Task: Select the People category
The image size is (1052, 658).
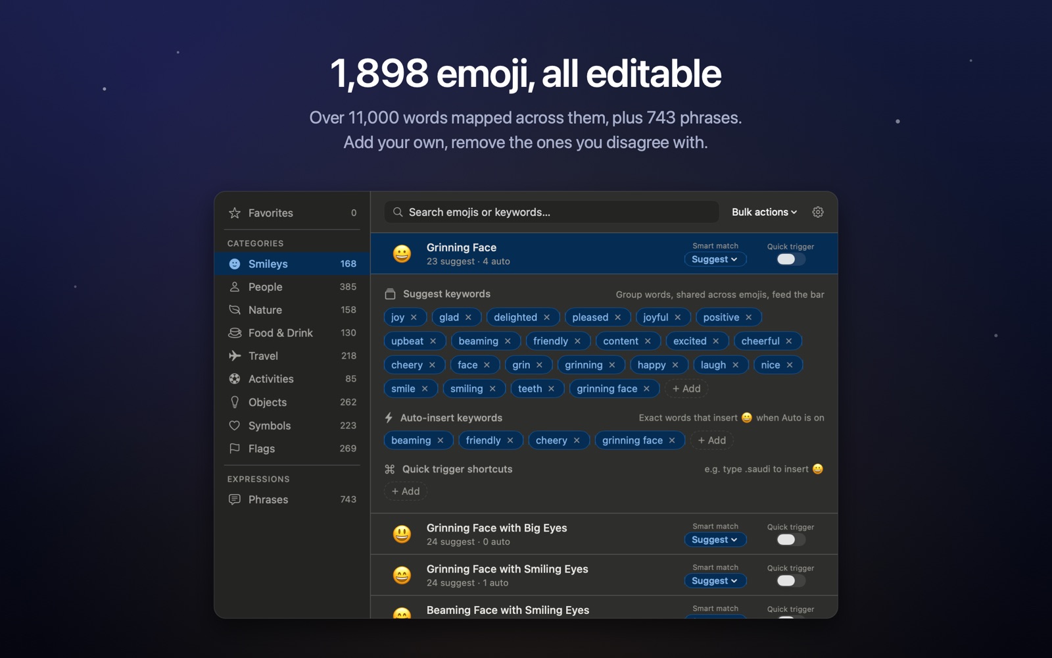Action: 292,287
